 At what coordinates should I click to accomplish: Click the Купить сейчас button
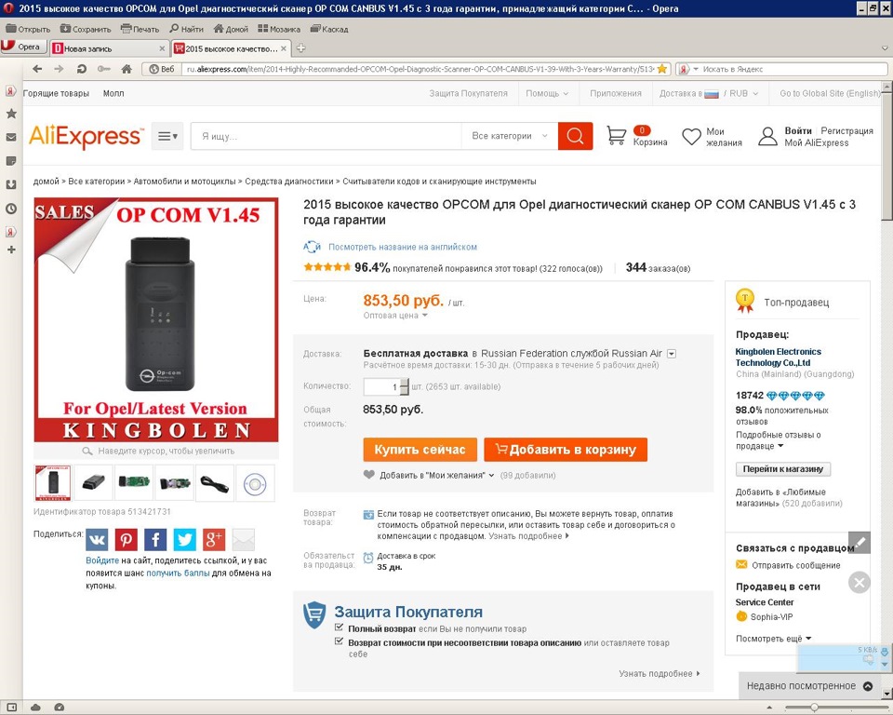click(420, 450)
